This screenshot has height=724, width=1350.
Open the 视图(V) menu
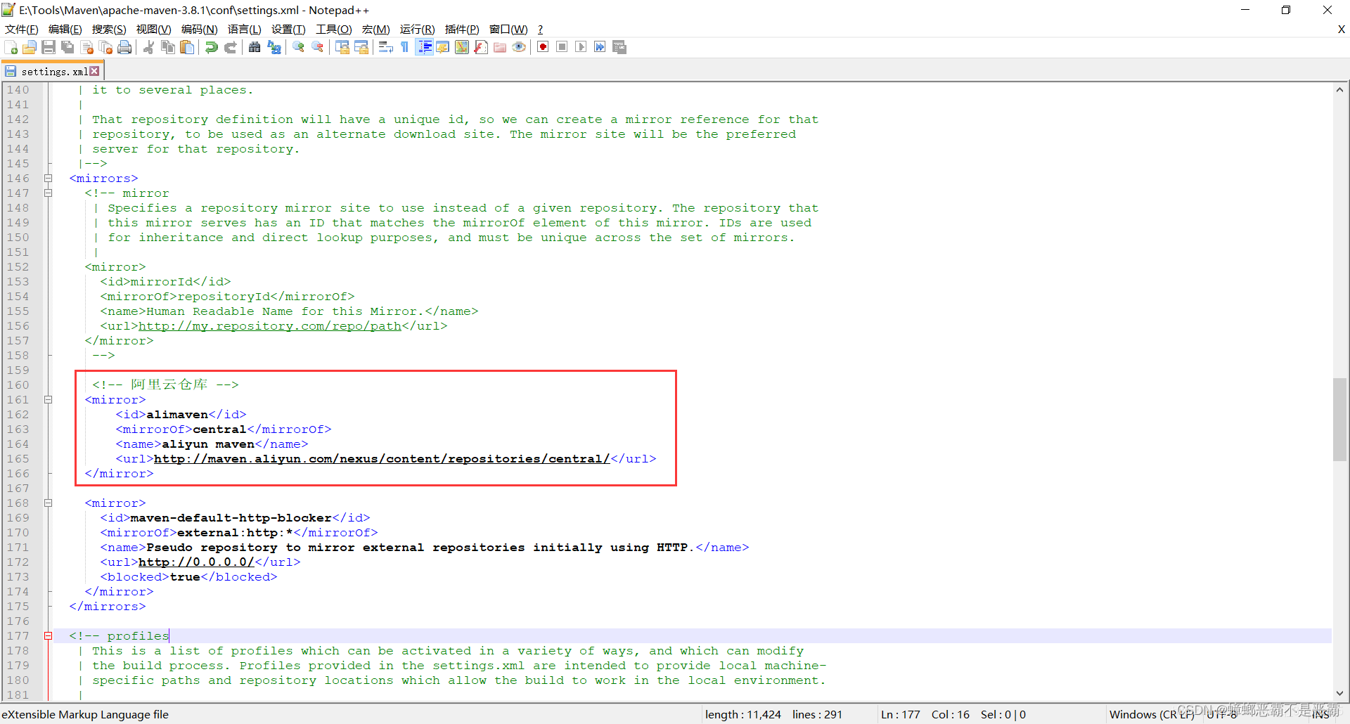pyautogui.click(x=153, y=29)
